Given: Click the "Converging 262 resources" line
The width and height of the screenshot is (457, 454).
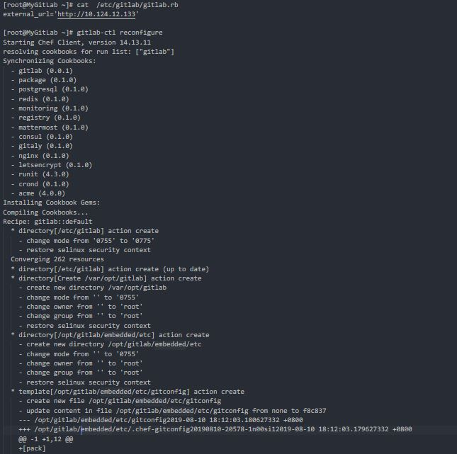Looking at the screenshot, I should 57,259.
